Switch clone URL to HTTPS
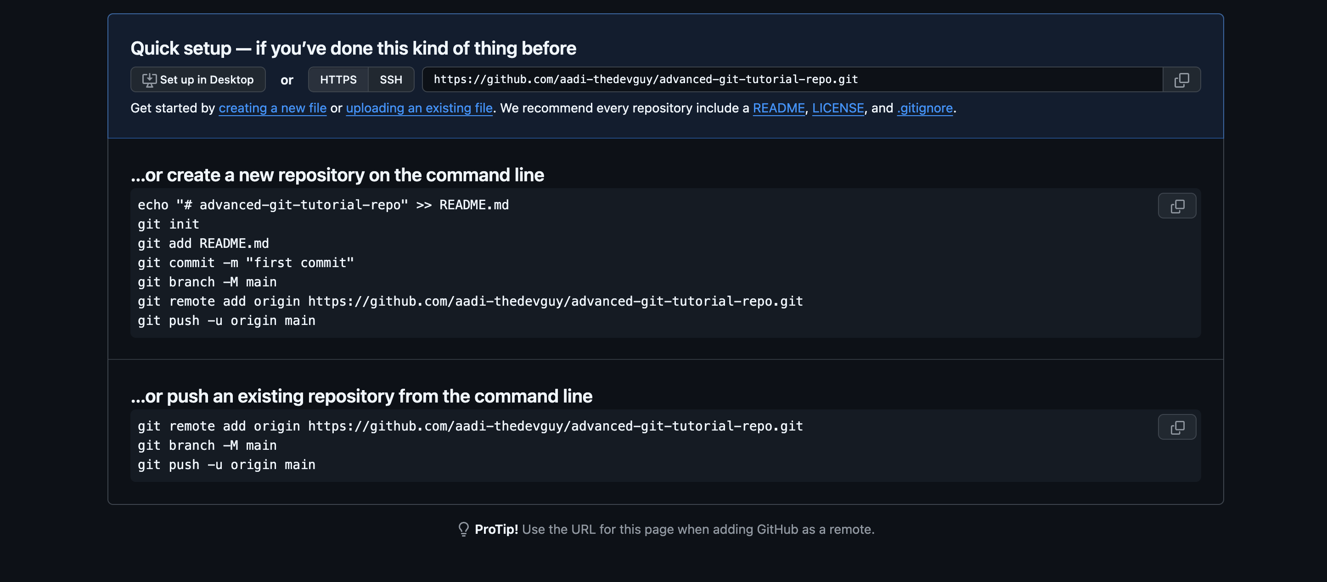 pos(338,80)
